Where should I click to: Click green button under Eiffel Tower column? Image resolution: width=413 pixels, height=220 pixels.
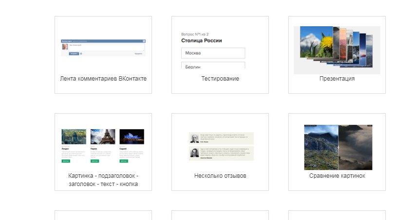tap(95, 161)
